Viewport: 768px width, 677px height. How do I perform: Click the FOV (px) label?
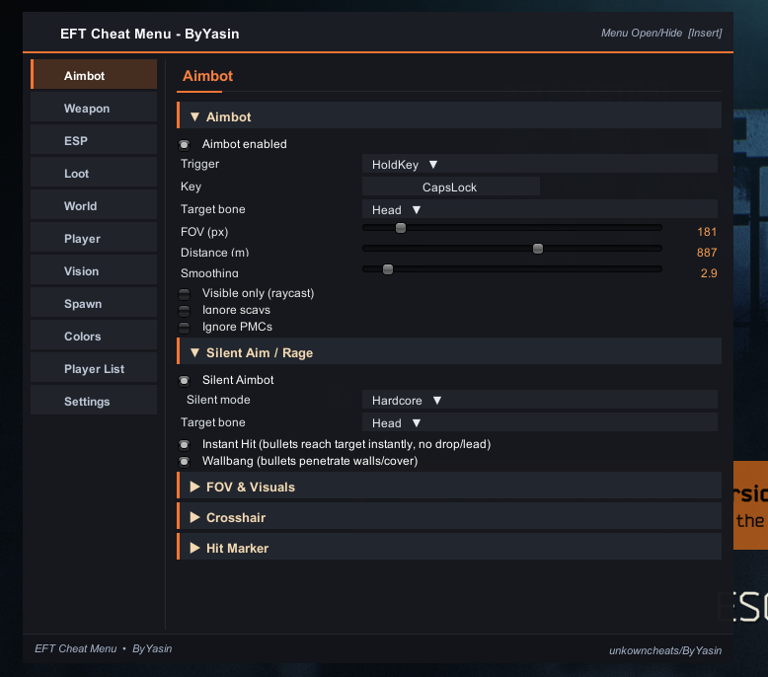[204, 232]
